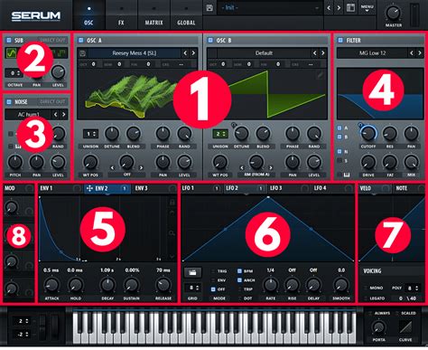Open the 'Reesey Mess 4 [SL]' wavetable menu

coord(134,53)
